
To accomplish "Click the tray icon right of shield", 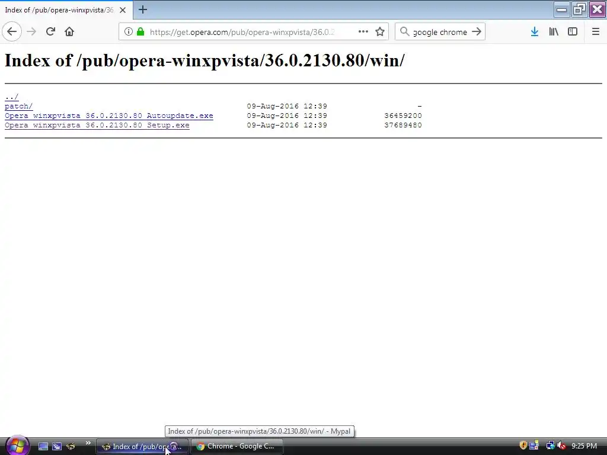I will pyautogui.click(x=534, y=446).
